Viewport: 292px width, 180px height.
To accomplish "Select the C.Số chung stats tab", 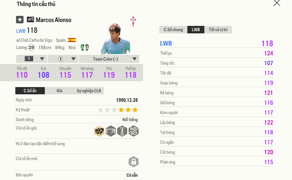I will [x=173, y=30].
